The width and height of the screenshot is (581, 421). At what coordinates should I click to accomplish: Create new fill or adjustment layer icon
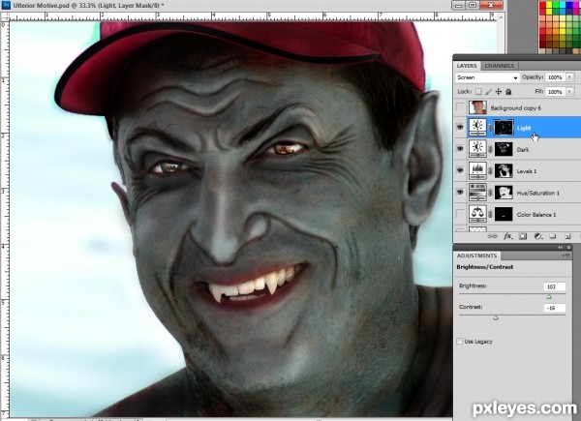[x=538, y=236]
